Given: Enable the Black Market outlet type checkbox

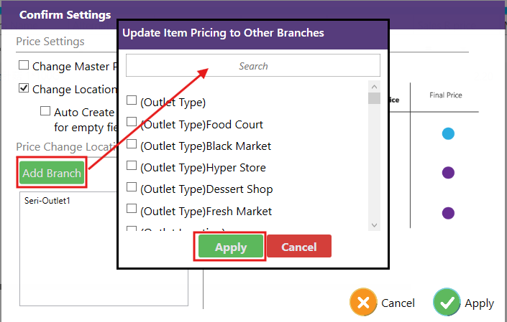Looking at the screenshot, I should point(132,144).
